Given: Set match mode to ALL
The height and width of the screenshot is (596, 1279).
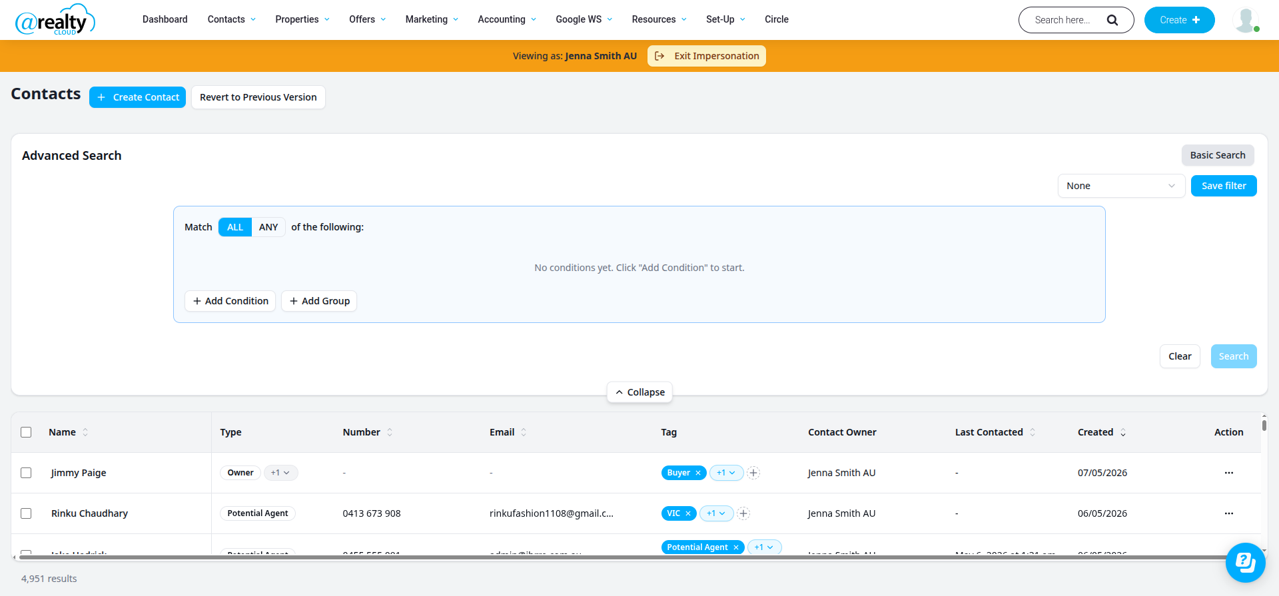Looking at the screenshot, I should pos(235,227).
